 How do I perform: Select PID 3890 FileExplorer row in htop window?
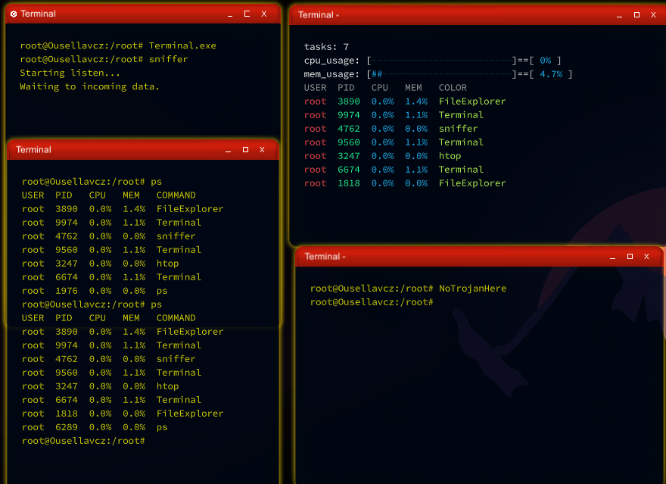(405, 101)
